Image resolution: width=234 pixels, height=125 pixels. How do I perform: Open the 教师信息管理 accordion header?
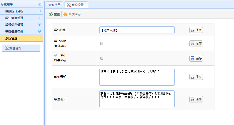22,25
